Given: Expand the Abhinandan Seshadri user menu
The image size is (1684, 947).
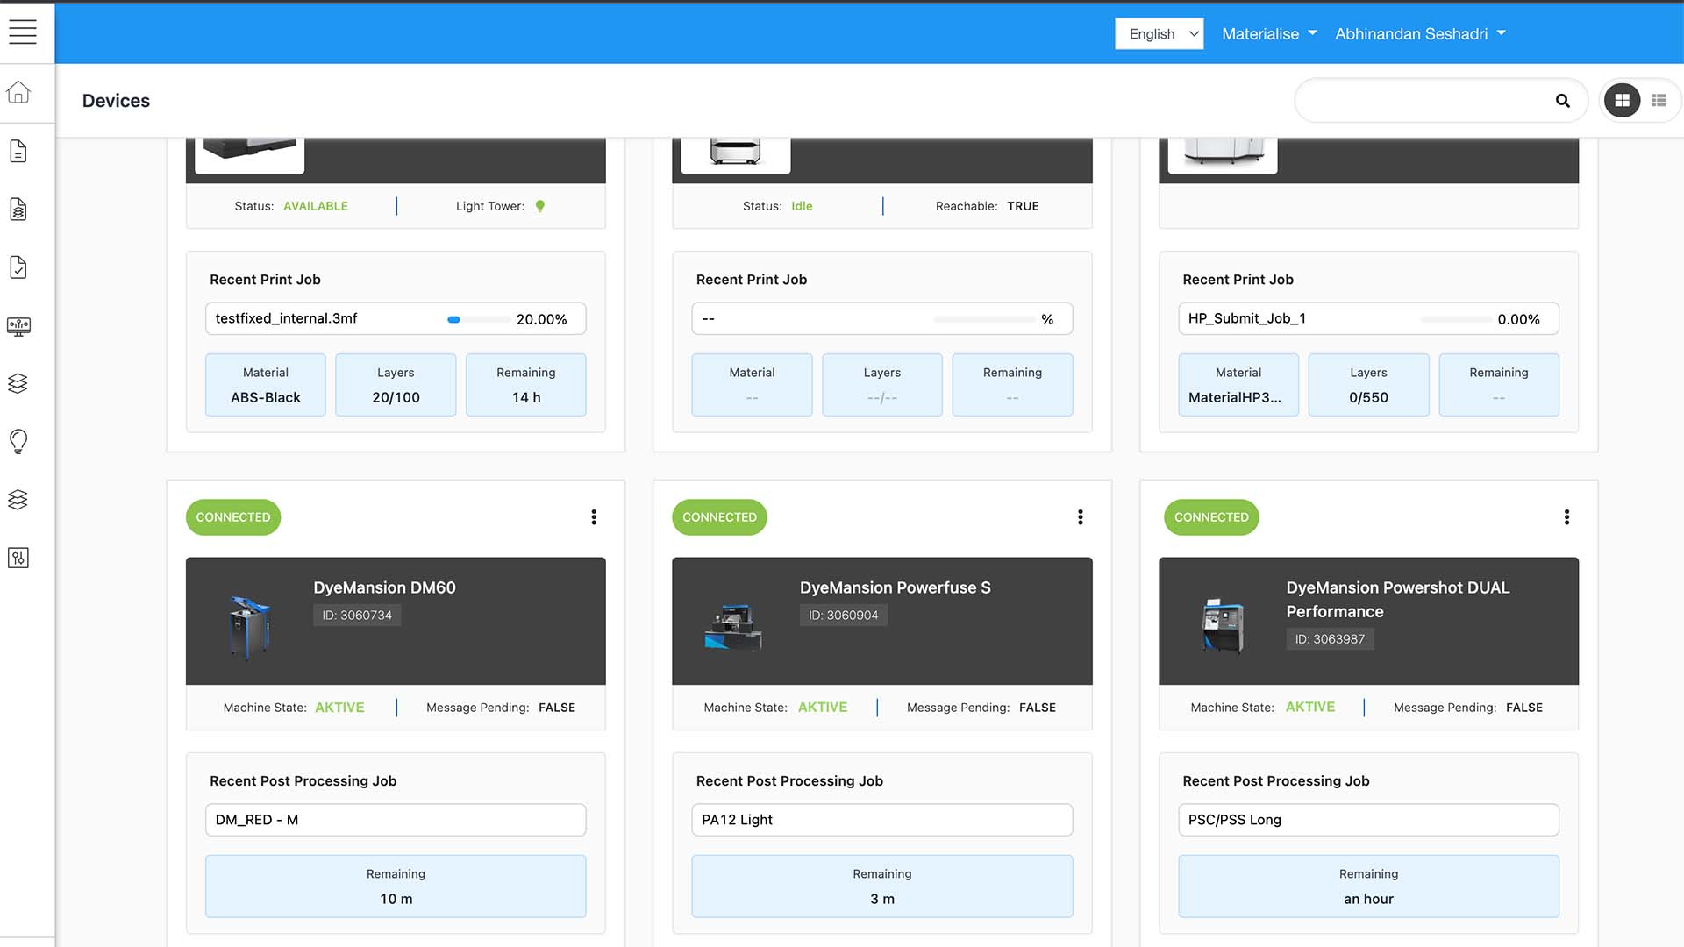Looking at the screenshot, I should (1419, 33).
